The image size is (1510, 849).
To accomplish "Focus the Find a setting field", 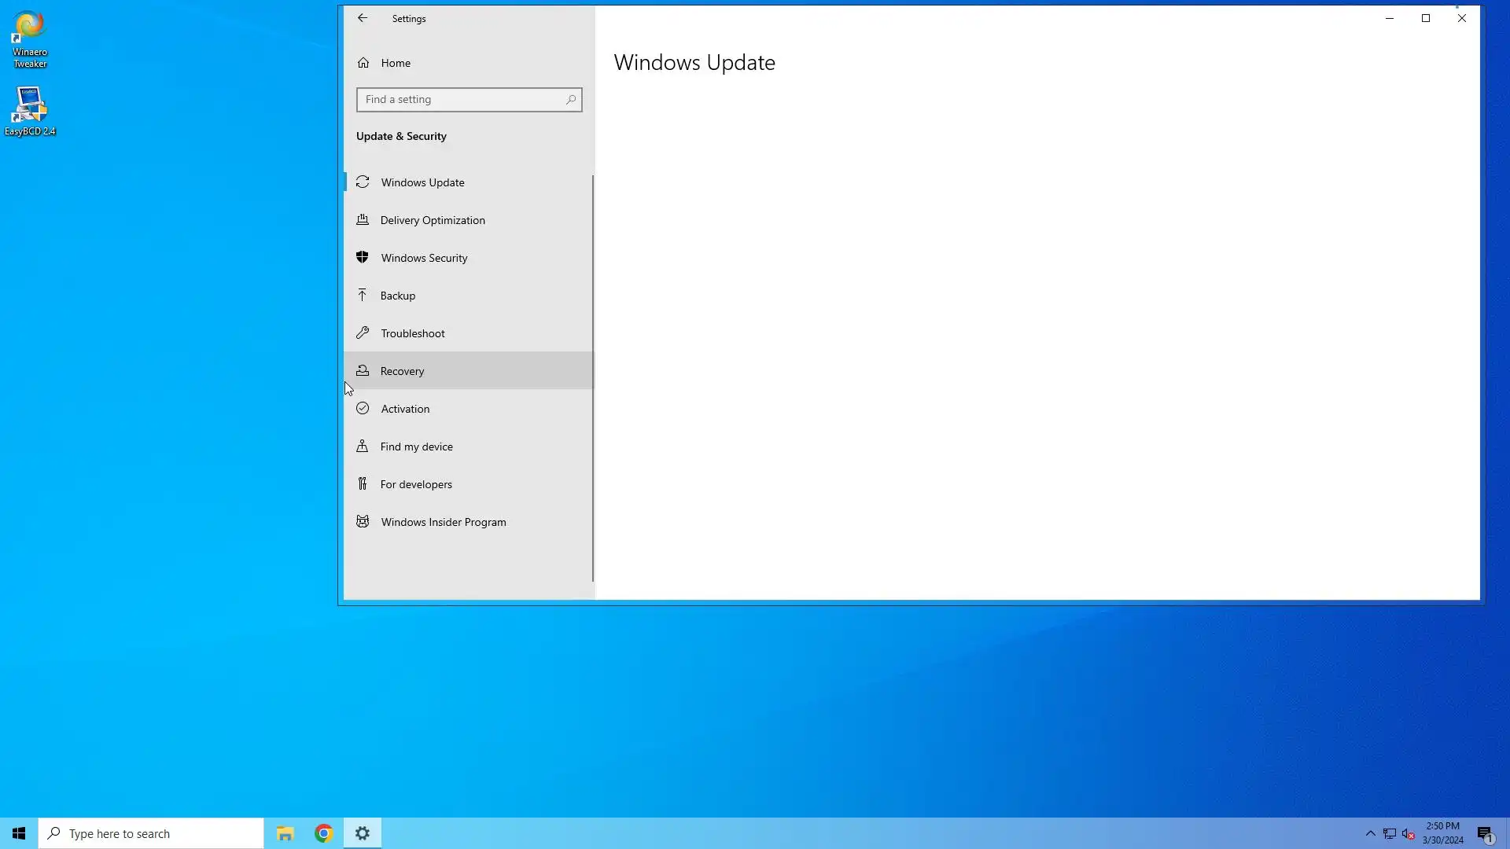I will pos(460,100).
